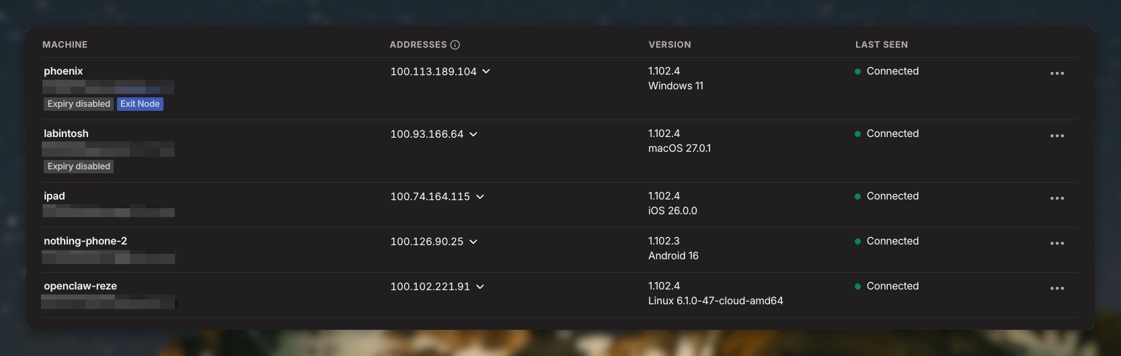Expand address dropdown for 100.93.166.64
This screenshot has height=356, width=1121.
click(473, 134)
